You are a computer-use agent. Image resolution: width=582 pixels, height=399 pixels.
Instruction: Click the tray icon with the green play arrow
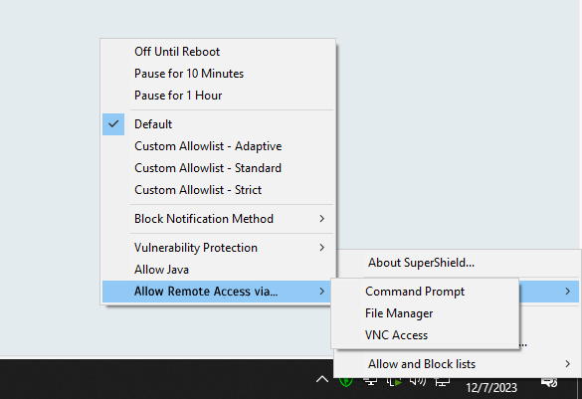pyautogui.click(x=394, y=381)
